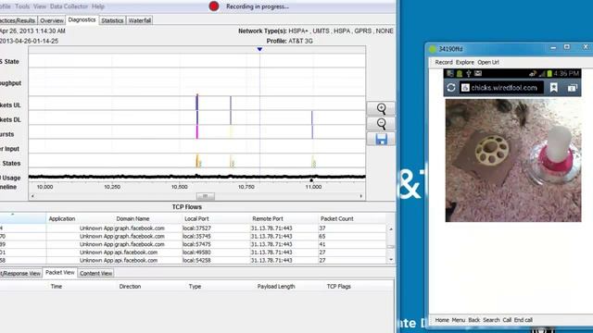Screen dimensions: 593x333
Task: Click the Time column header in Packet View
Action: coord(57,287)
